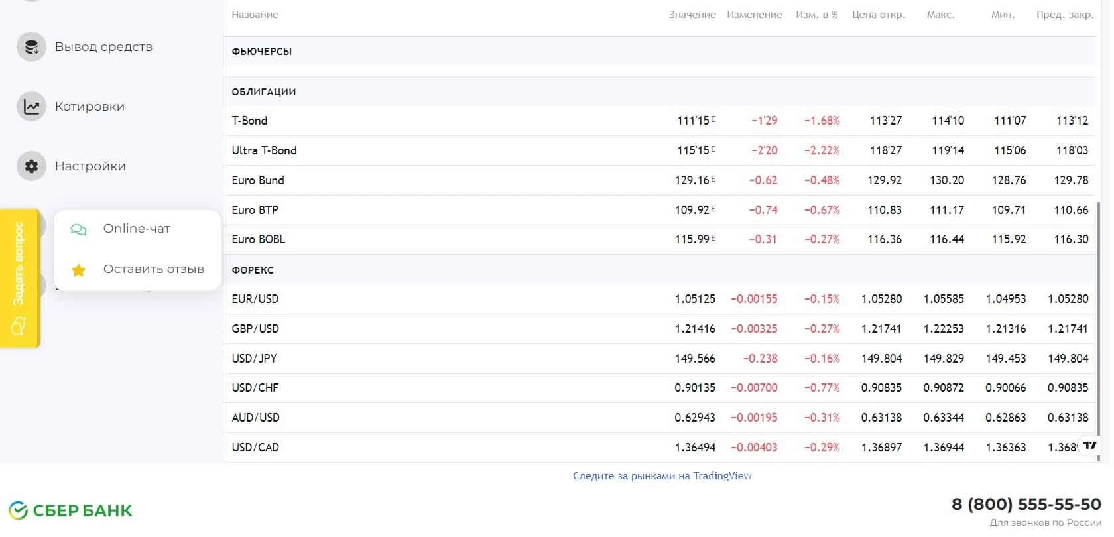Click the star icon beside Оставить отзыв

(x=78, y=270)
